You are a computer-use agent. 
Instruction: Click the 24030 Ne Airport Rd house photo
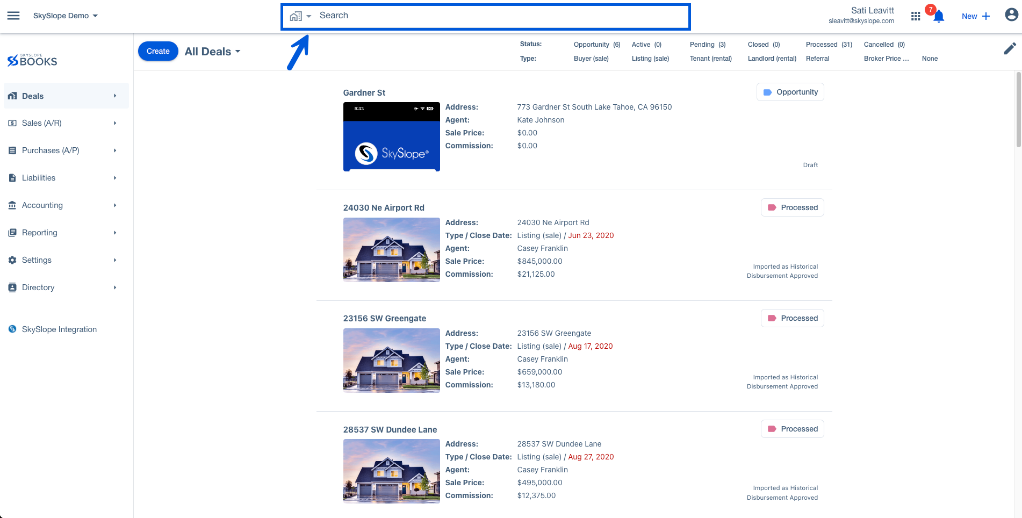click(x=391, y=250)
